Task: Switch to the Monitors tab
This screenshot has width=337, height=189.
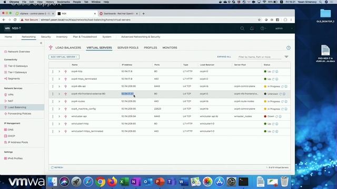Action: coord(170,48)
